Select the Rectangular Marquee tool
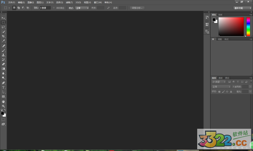Viewport: 253px width, 151px height. pos(3,23)
